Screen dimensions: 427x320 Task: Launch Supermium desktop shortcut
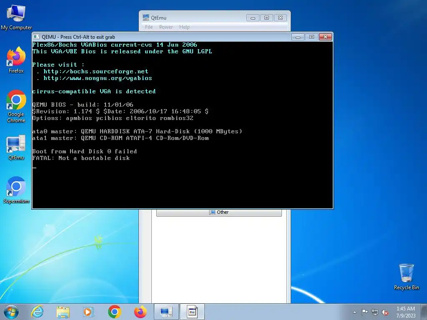[16, 190]
